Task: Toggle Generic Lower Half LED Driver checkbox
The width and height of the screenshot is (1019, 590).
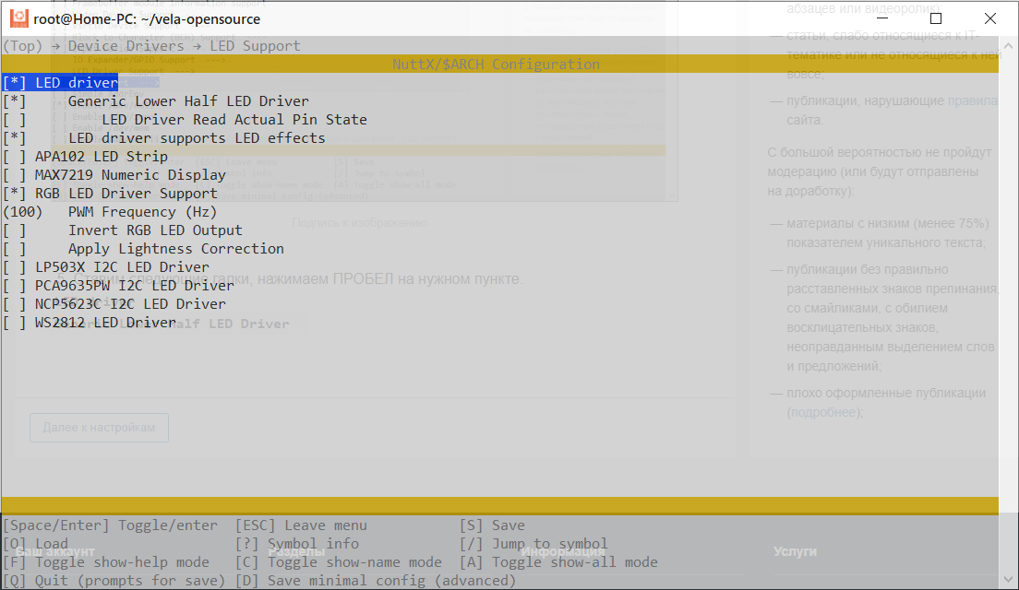Action: point(14,101)
